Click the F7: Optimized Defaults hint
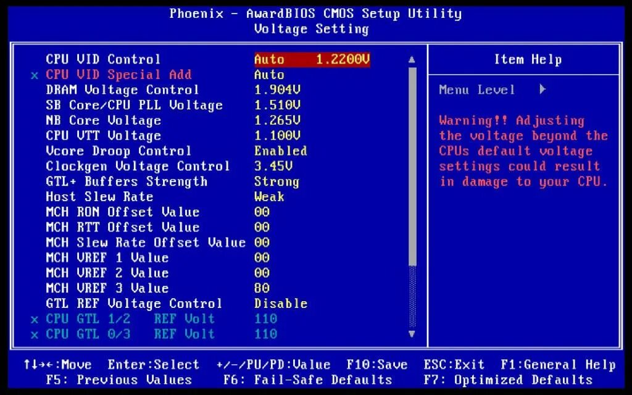 (x=508, y=380)
